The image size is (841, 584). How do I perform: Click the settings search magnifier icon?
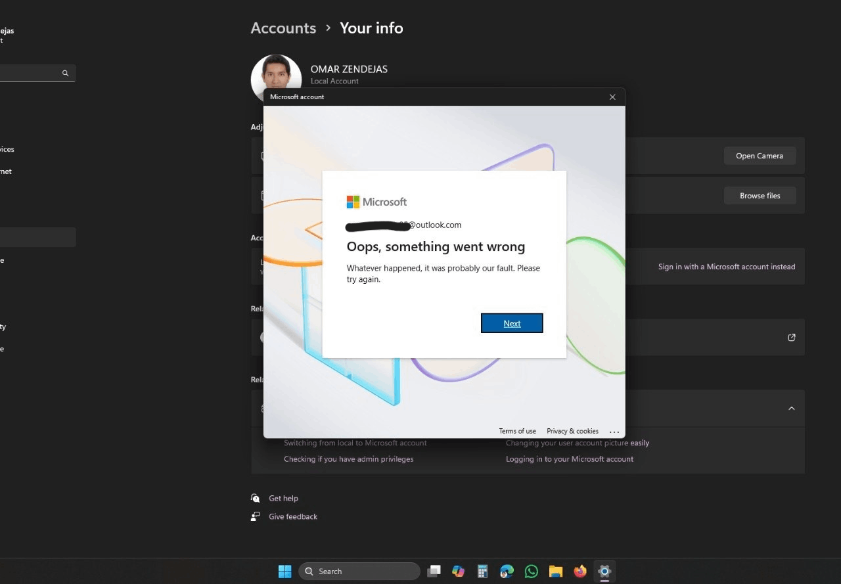(65, 74)
